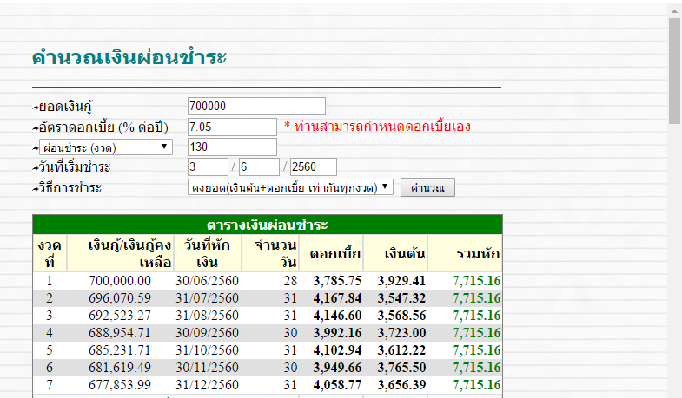This screenshot has width=682, height=398.
Task: Click the principal value 3,612.22
Action: [x=401, y=350]
